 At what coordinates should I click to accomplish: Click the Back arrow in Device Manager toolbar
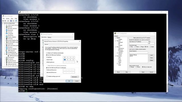(3, 21)
